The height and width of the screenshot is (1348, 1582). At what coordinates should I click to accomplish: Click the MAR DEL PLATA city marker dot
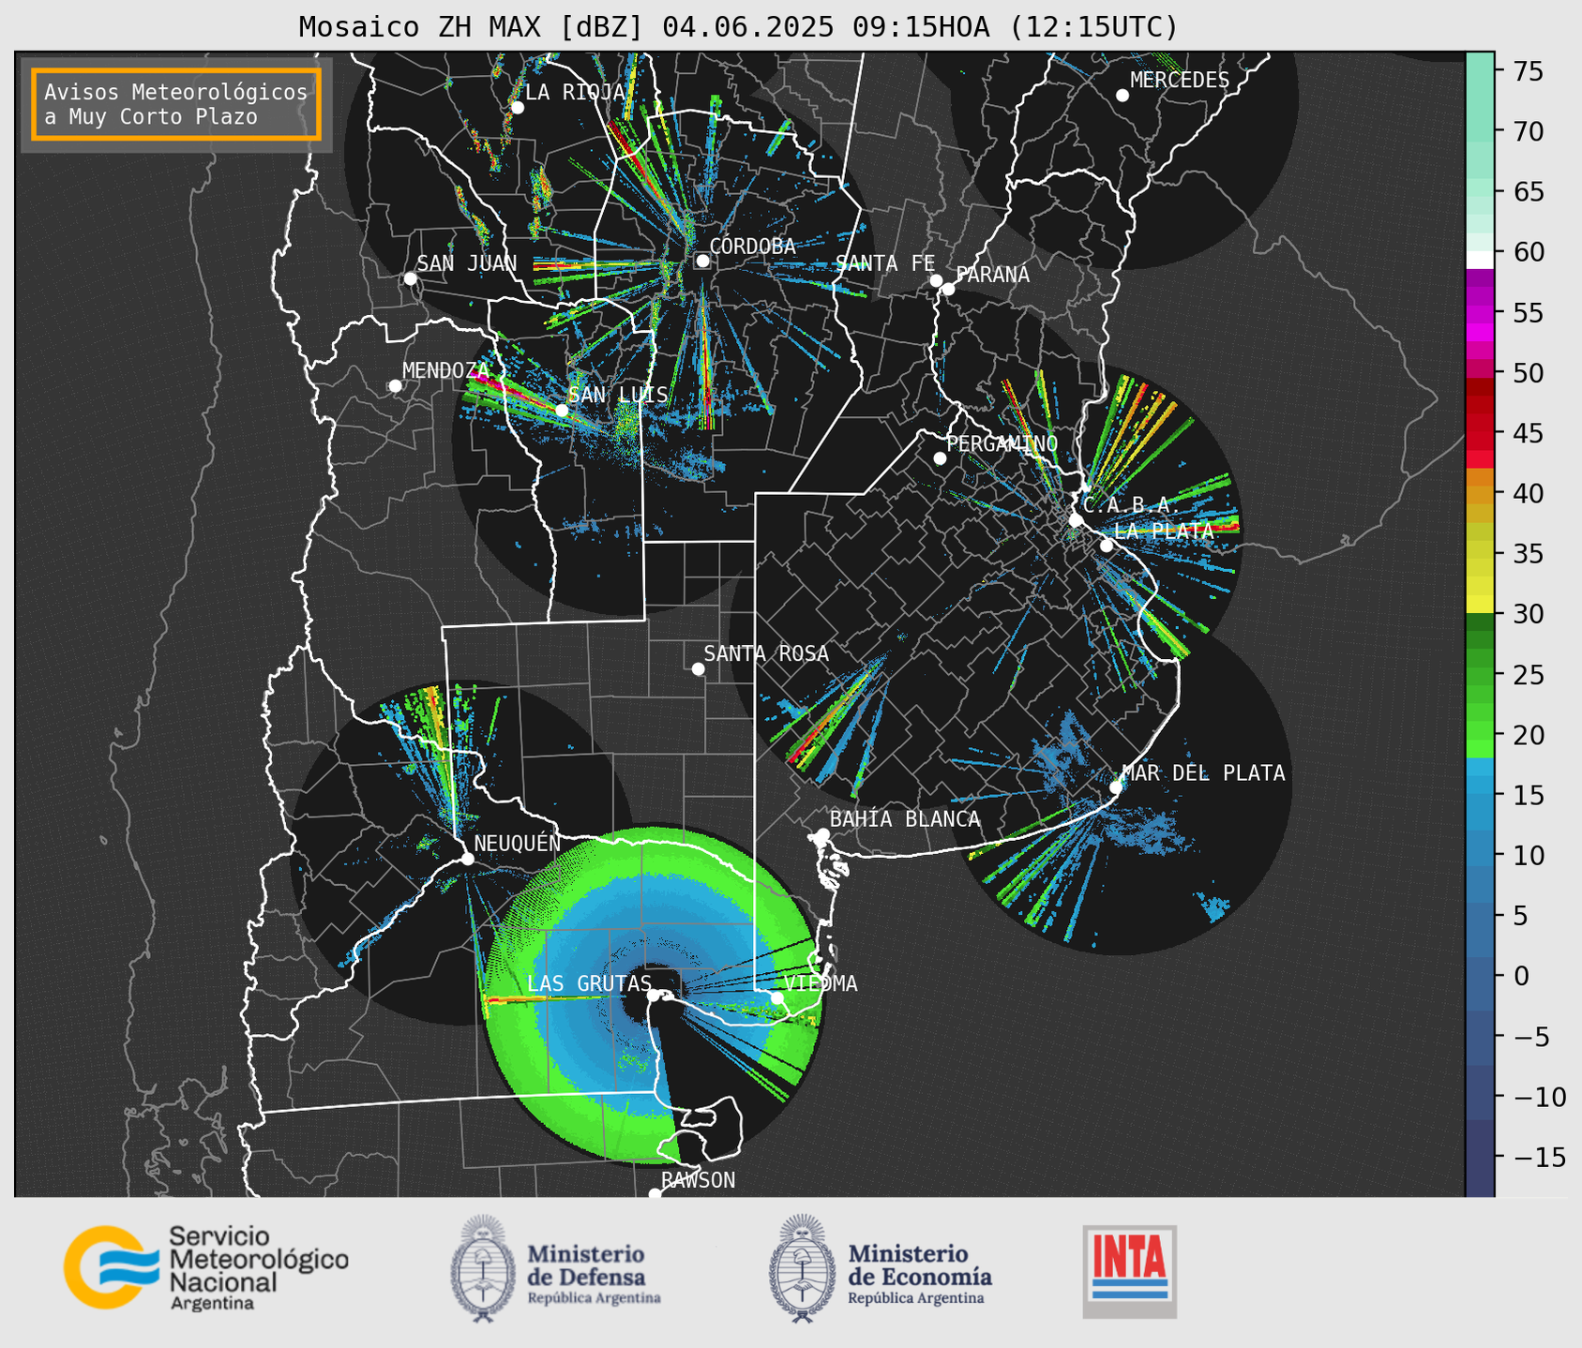pyautogui.click(x=1116, y=787)
